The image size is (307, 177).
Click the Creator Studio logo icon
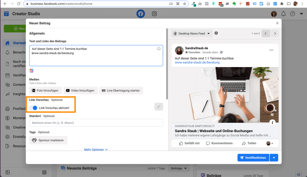pyautogui.click(x=6, y=13)
